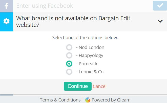The image size is (167, 103).
Task: Click the "Select one of the options" text
Action: click(85, 38)
